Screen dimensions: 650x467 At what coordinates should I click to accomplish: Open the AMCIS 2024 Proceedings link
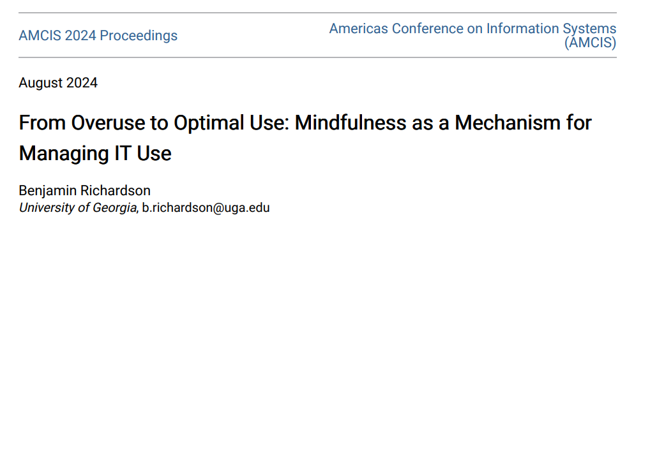[98, 36]
